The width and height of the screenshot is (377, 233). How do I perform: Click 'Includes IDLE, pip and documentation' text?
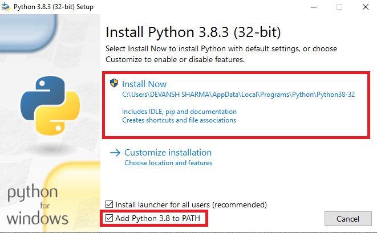pos(179,112)
